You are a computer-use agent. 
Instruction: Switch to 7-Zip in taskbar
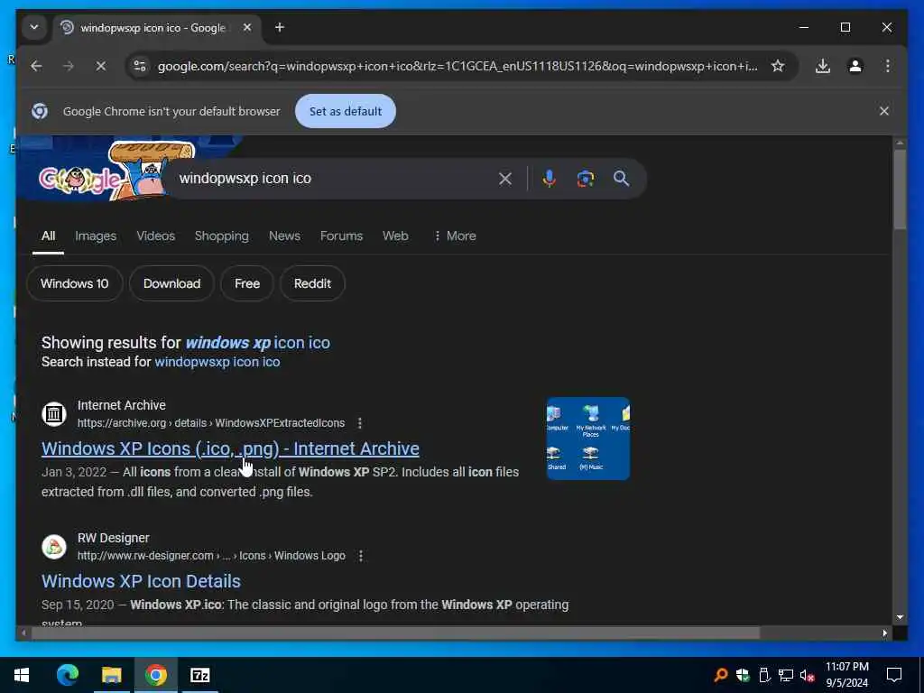tap(199, 675)
